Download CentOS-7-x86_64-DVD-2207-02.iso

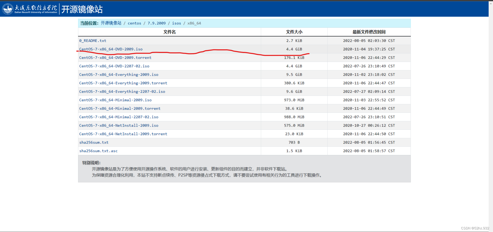(x=114, y=66)
